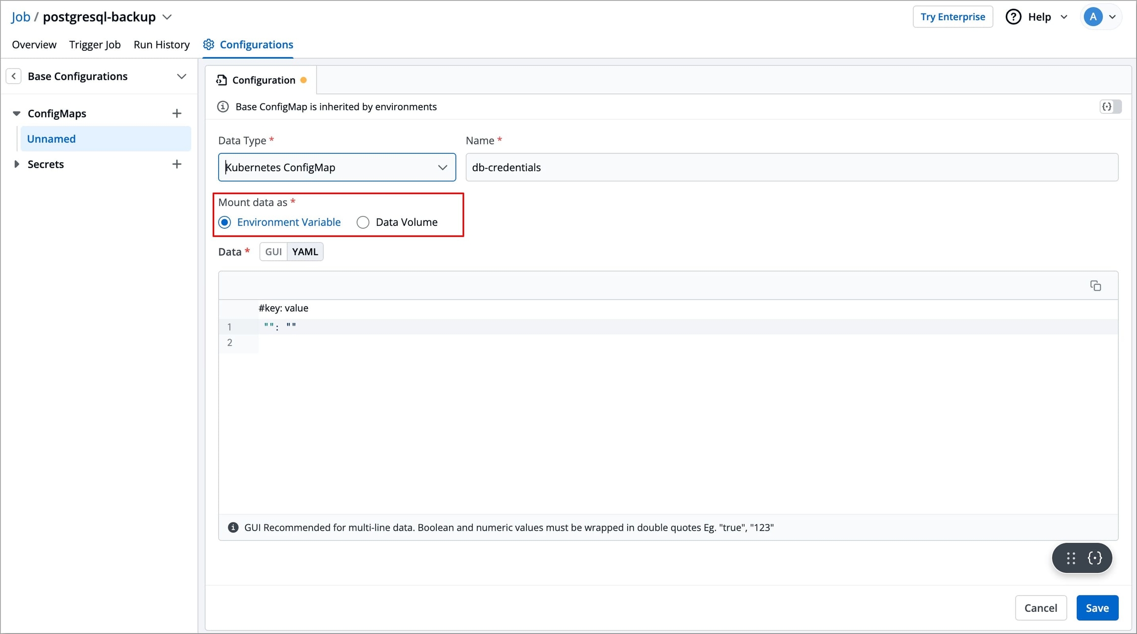Select the Data Volume radio option

pyautogui.click(x=363, y=222)
